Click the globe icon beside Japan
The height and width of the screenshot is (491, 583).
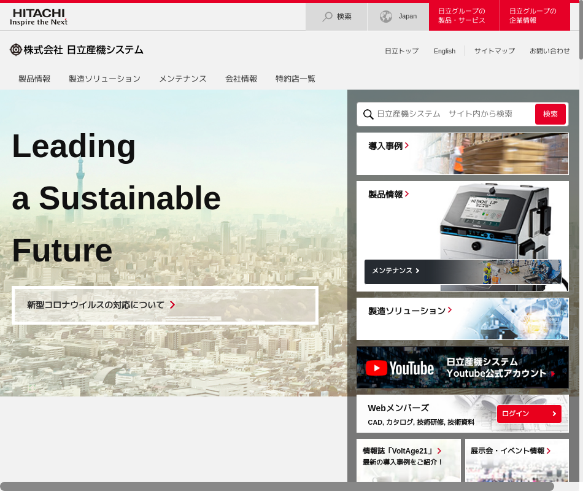(x=386, y=17)
